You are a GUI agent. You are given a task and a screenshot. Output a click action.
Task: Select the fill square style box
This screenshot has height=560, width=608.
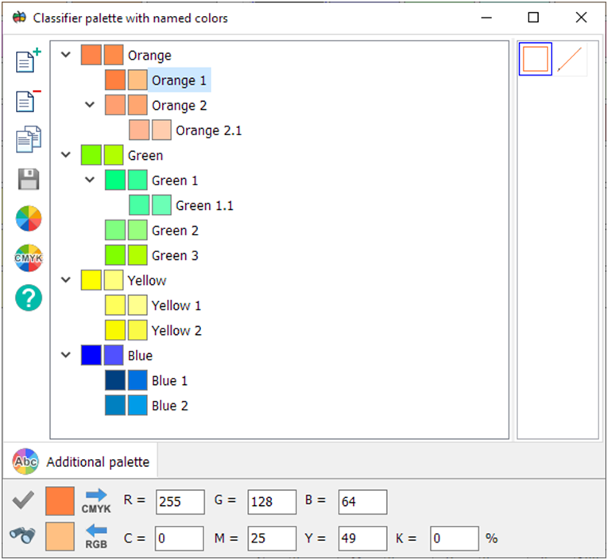pyautogui.click(x=536, y=60)
